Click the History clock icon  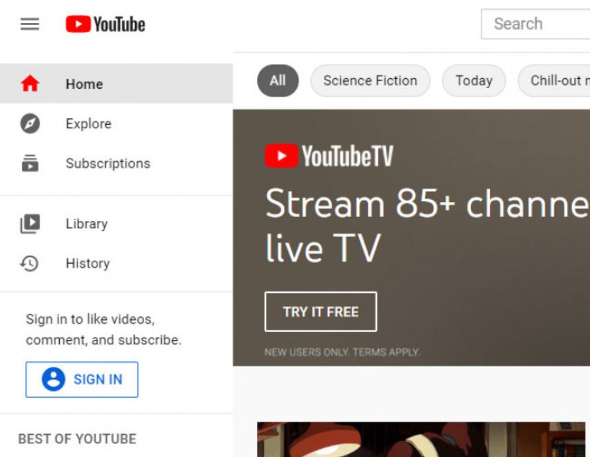(30, 263)
